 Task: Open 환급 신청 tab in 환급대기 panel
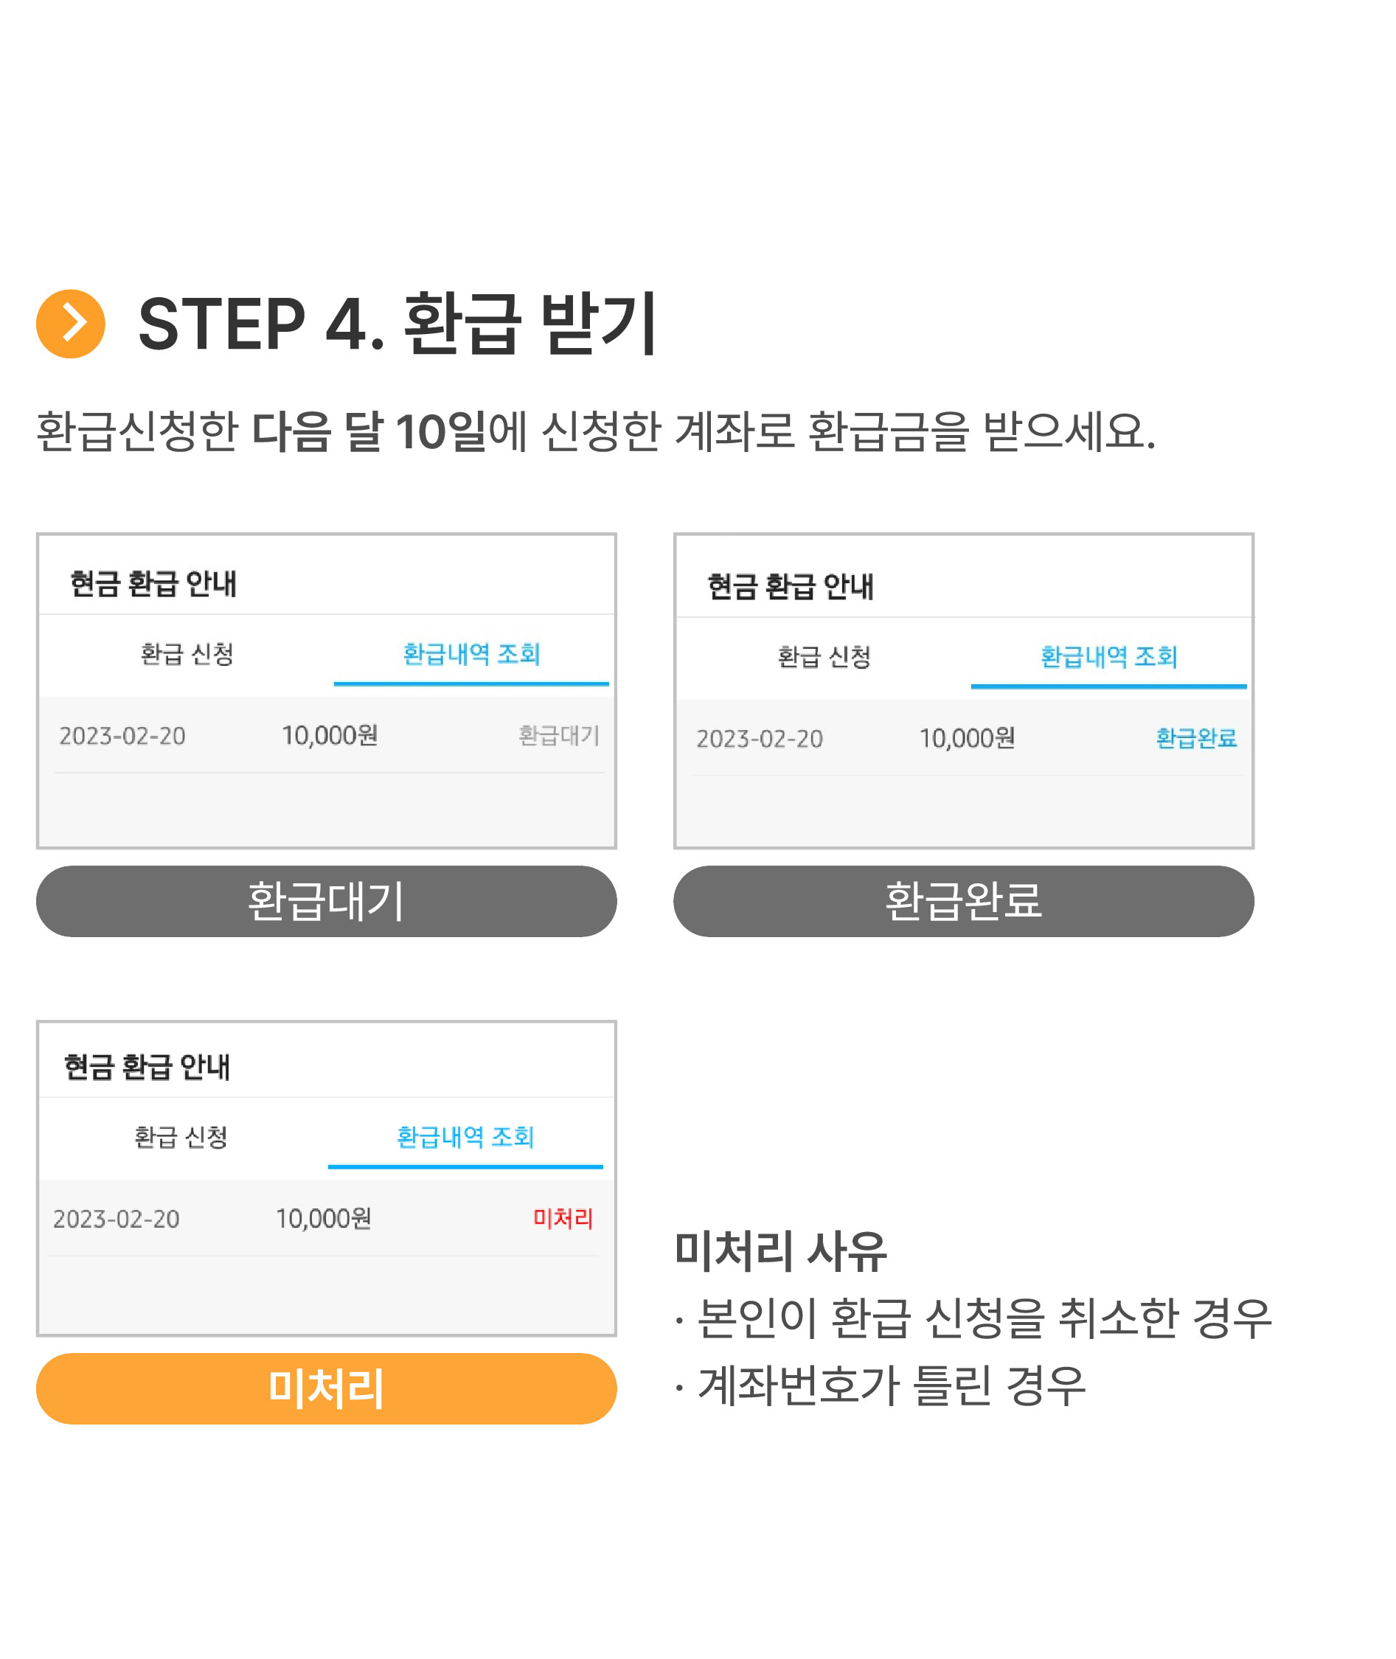point(187,653)
